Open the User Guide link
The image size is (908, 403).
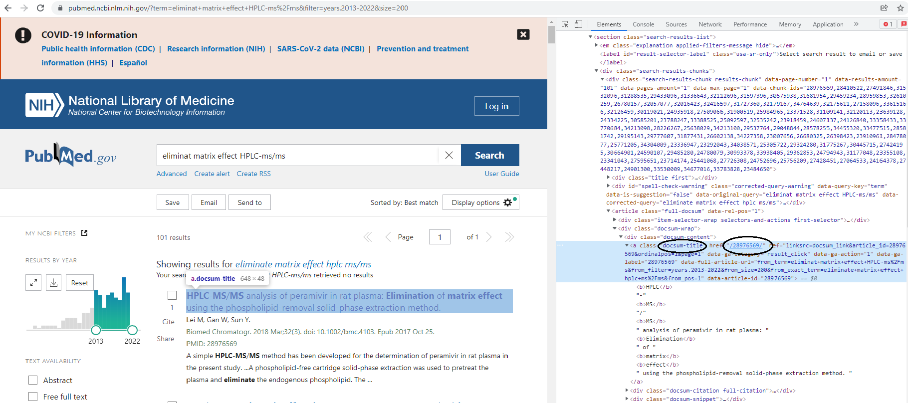click(x=502, y=174)
